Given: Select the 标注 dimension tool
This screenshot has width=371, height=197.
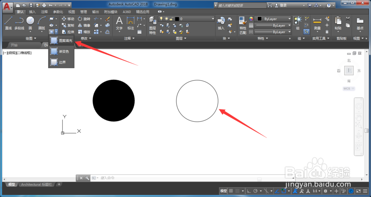Looking at the screenshot, I should [x=131, y=23].
